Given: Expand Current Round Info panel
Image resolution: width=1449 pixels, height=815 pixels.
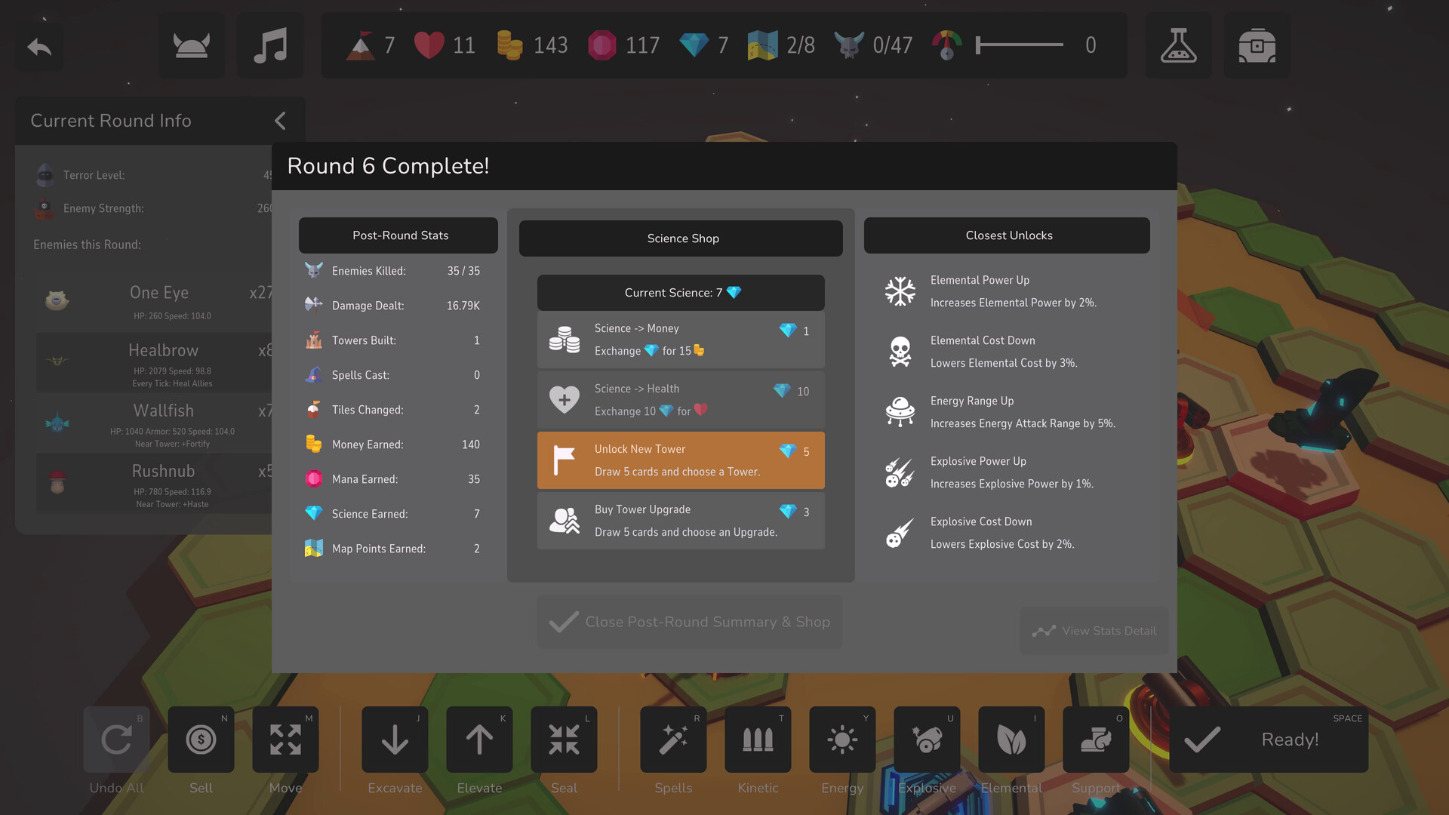Looking at the screenshot, I should (x=281, y=121).
